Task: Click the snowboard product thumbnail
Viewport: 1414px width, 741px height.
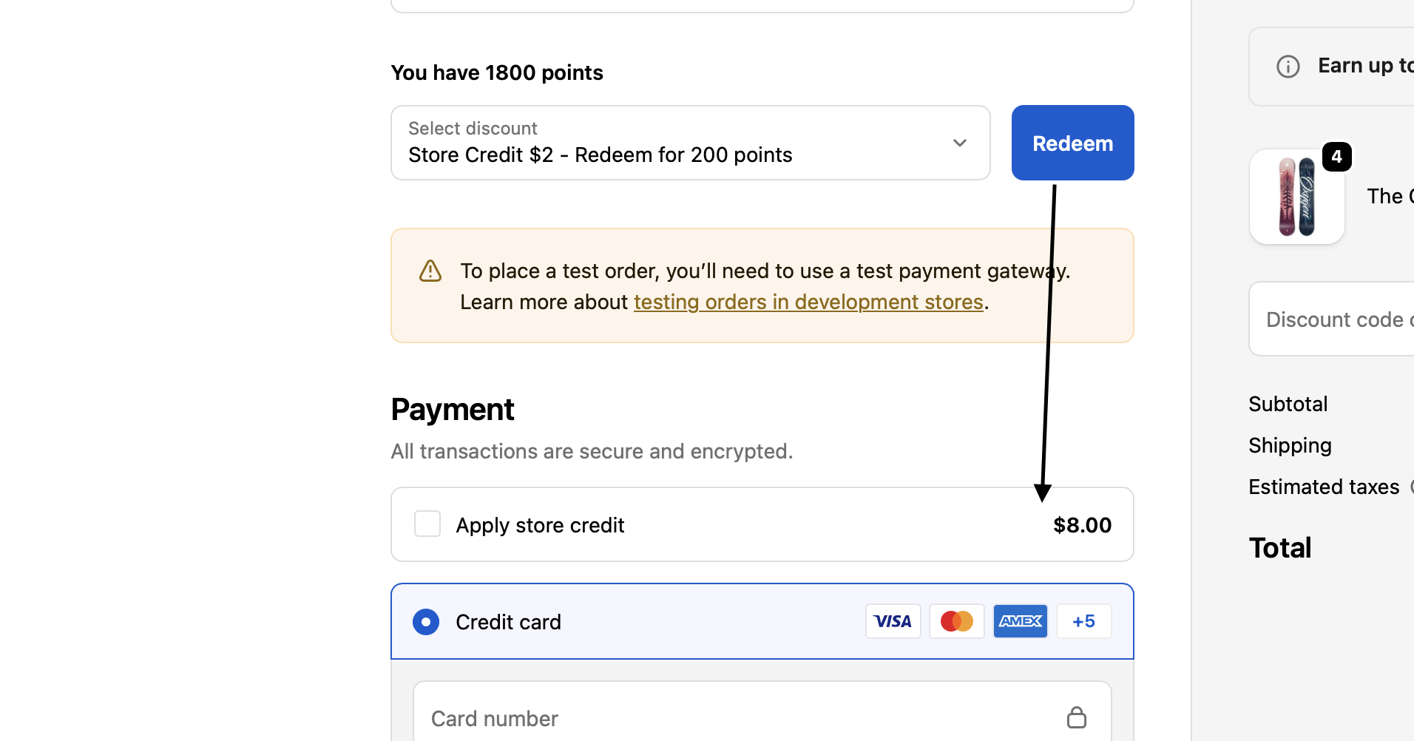Action: click(x=1296, y=197)
